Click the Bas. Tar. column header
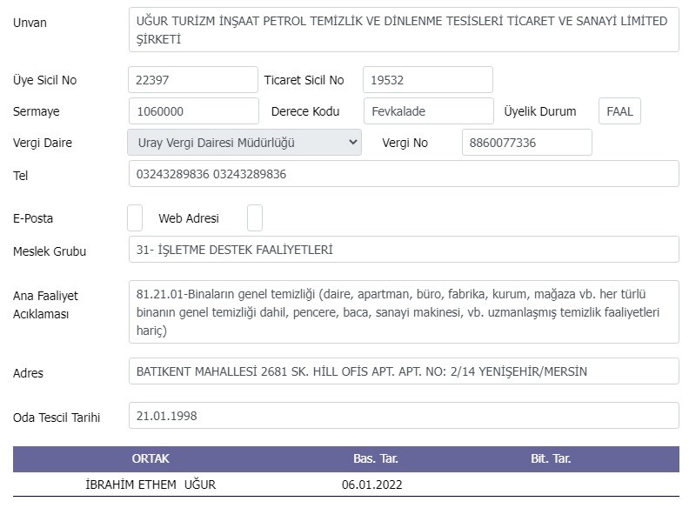The width and height of the screenshot is (689, 508). point(376,458)
